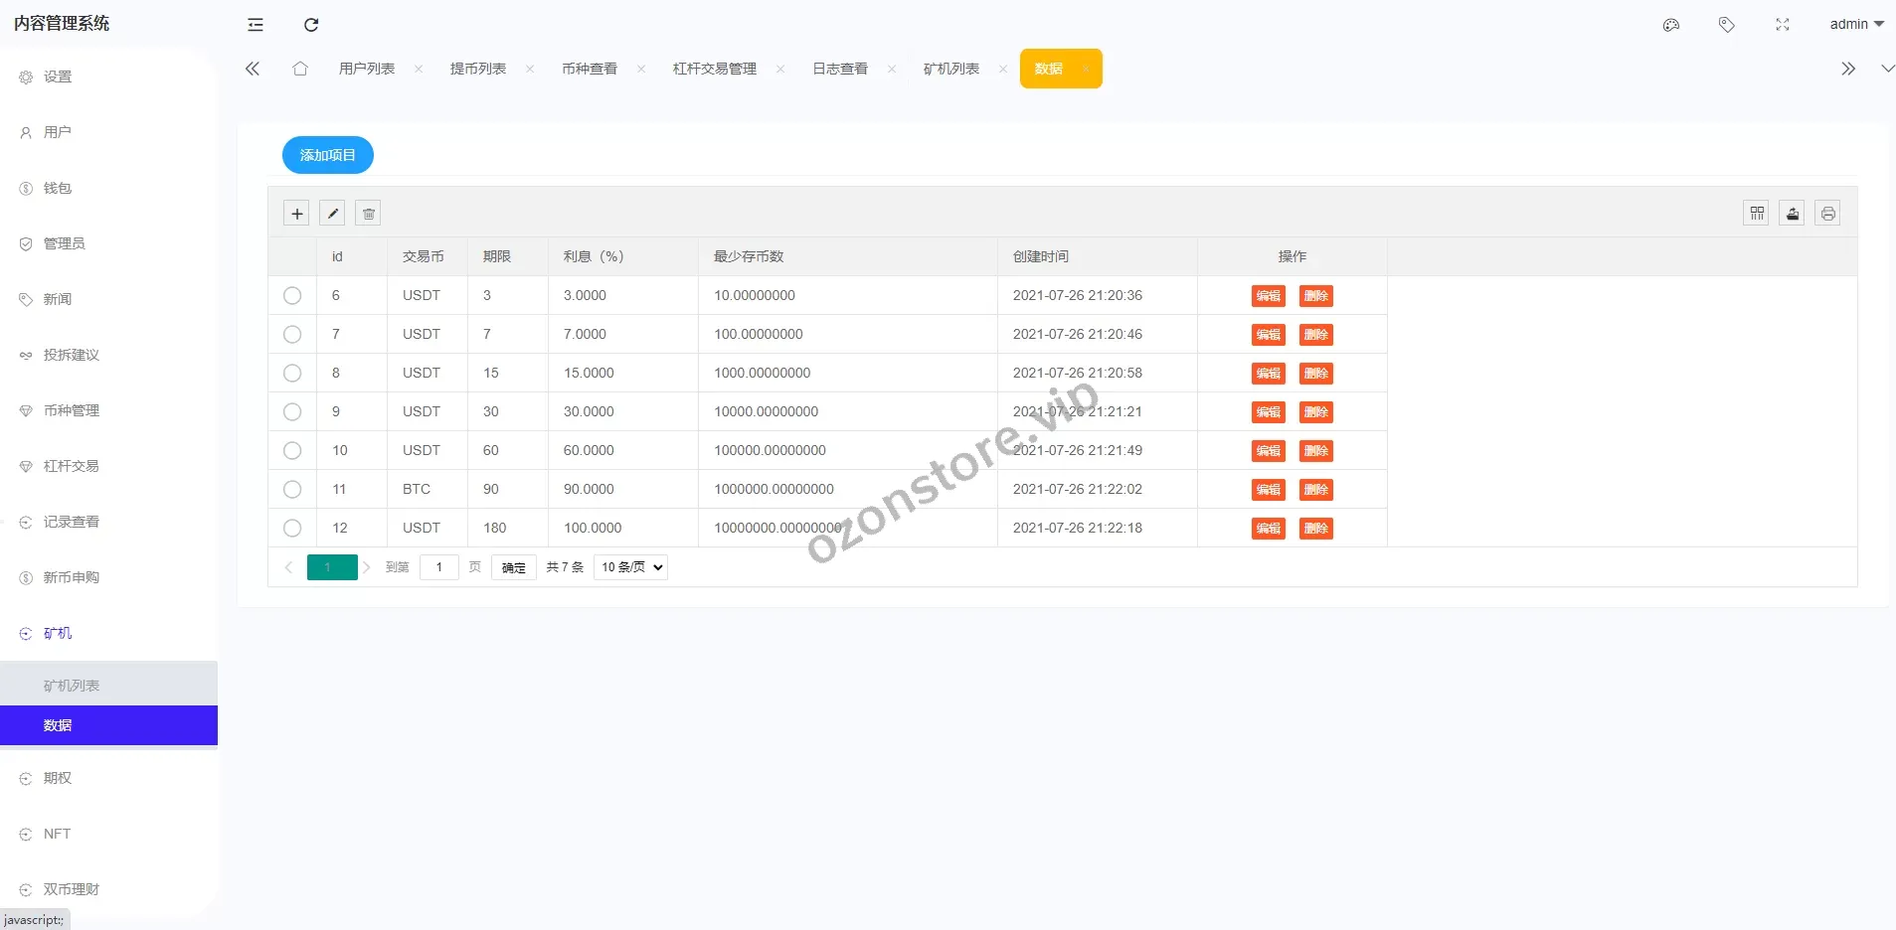The width and height of the screenshot is (1896, 930).
Task: Select the radio button for row id 12
Action: click(292, 528)
